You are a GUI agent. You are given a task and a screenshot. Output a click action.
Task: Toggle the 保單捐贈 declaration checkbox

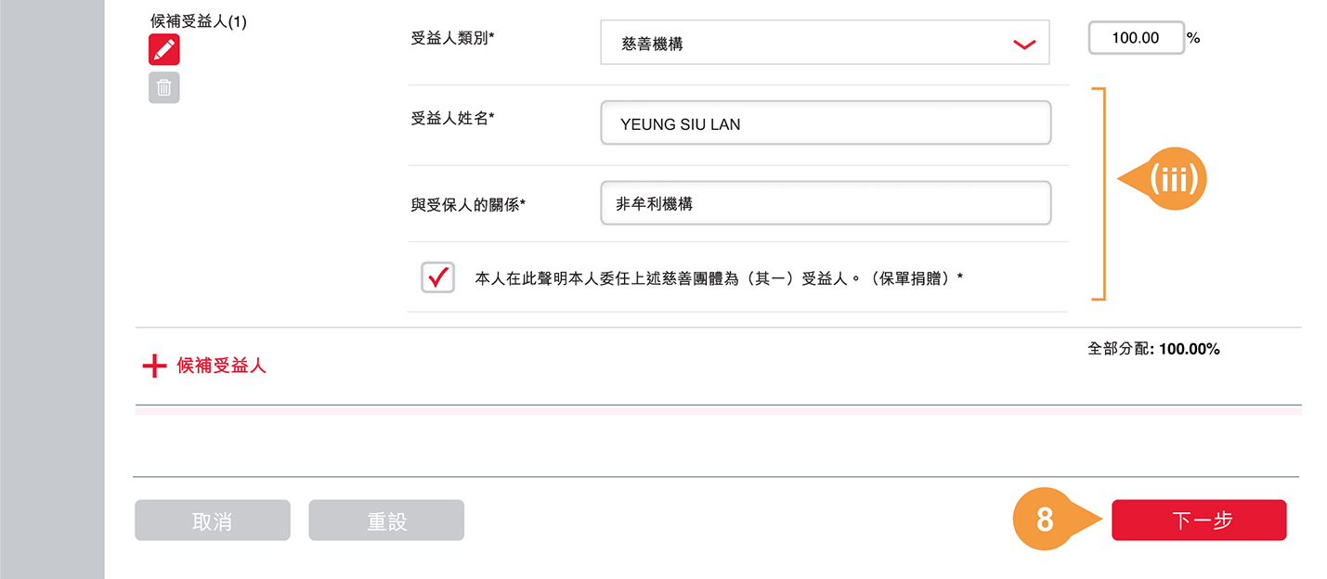click(x=438, y=277)
